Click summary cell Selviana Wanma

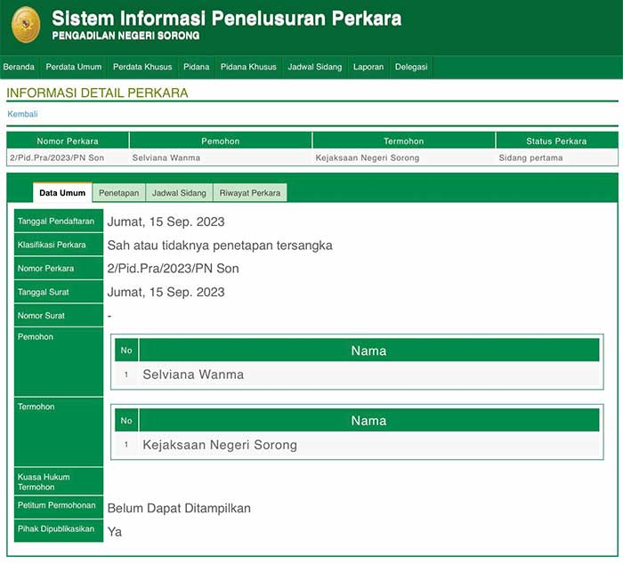166,157
